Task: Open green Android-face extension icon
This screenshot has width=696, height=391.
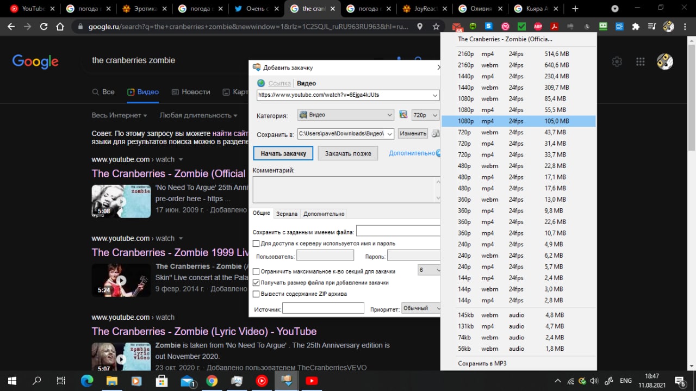Action: click(473, 27)
